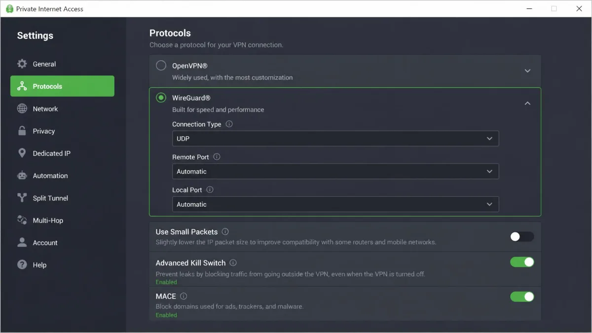The image size is (592, 333).
Task: Click the WireGuard® protocol label
Action: (191, 98)
